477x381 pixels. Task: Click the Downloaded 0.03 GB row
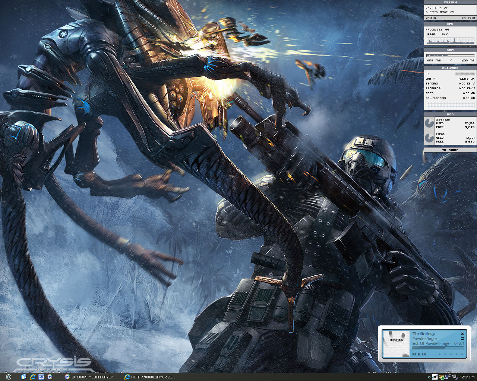click(x=450, y=98)
